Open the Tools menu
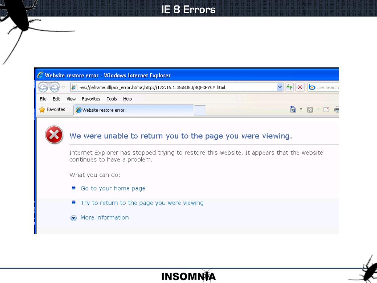Image resolution: width=377 pixels, height=283 pixels. (112, 99)
